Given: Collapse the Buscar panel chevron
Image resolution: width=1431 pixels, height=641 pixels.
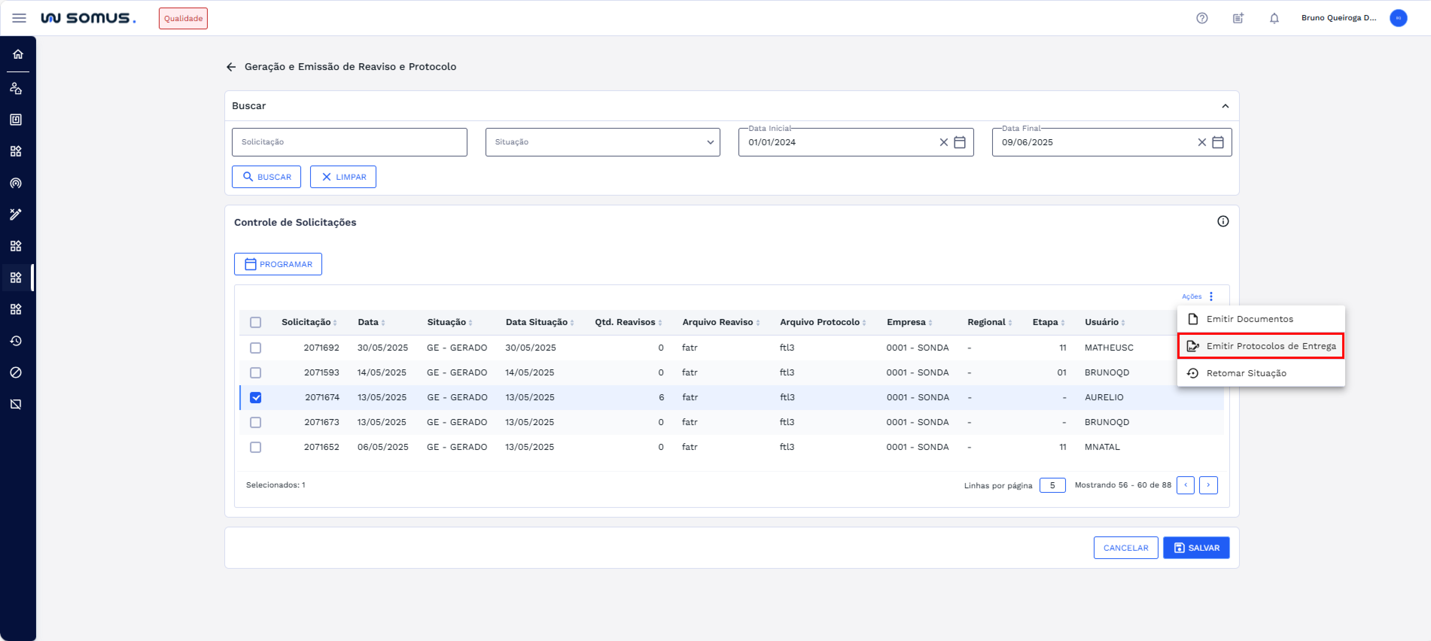Looking at the screenshot, I should (1225, 106).
